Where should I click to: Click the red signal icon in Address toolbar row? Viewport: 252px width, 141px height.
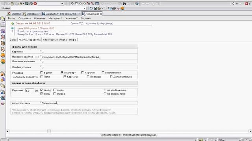point(118,8)
